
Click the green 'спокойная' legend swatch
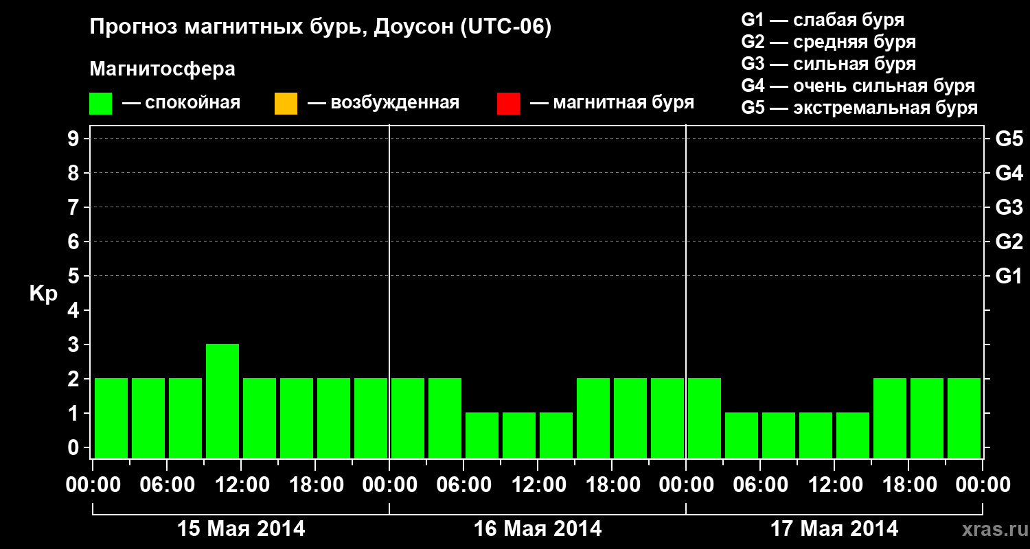101,104
